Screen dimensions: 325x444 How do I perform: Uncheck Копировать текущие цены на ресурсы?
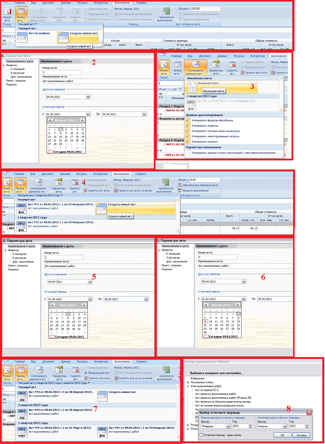point(187,131)
